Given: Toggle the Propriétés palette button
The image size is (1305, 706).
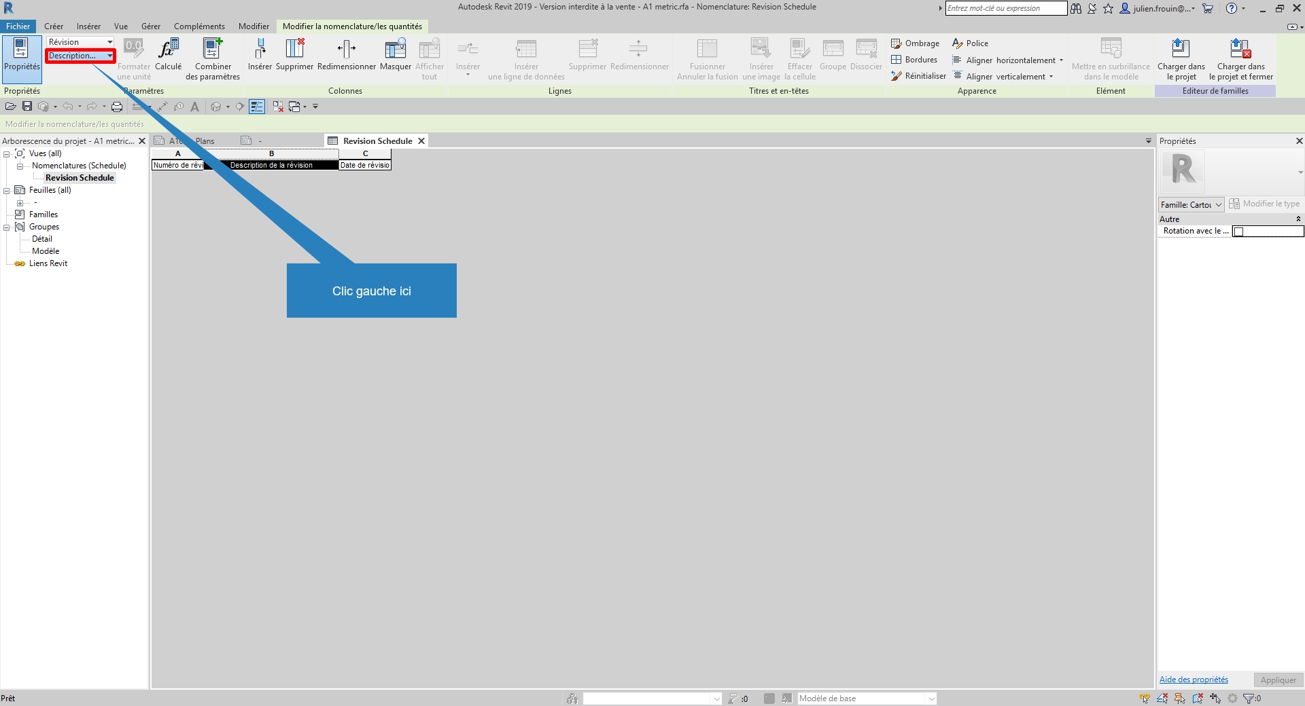Looking at the screenshot, I should [x=22, y=54].
